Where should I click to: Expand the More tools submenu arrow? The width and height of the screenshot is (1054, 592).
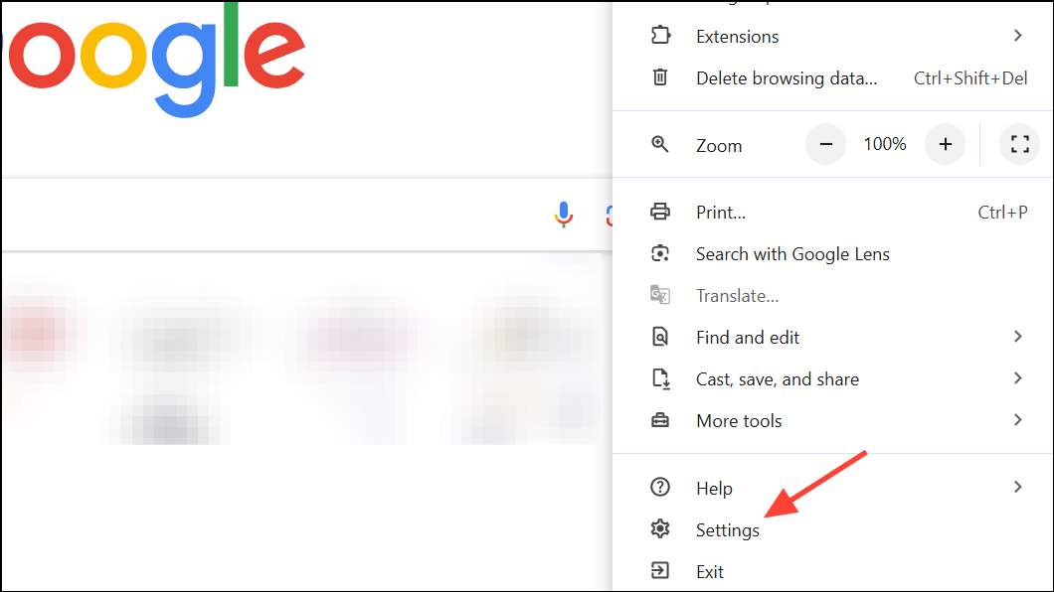pyautogui.click(x=1017, y=421)
